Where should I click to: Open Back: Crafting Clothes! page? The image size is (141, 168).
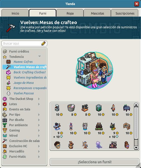click(x=30, y=72)
